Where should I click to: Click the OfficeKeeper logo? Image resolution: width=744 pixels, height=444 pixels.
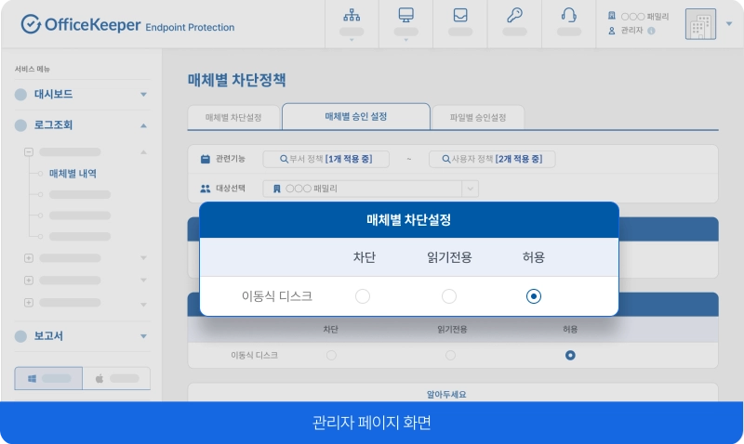[127, 25]
